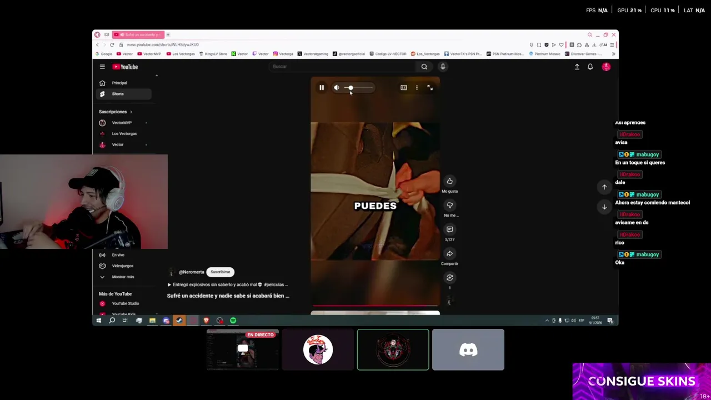
Task: Start voice search with microphone
Action: pyautogui.click(x=443, y=67)
